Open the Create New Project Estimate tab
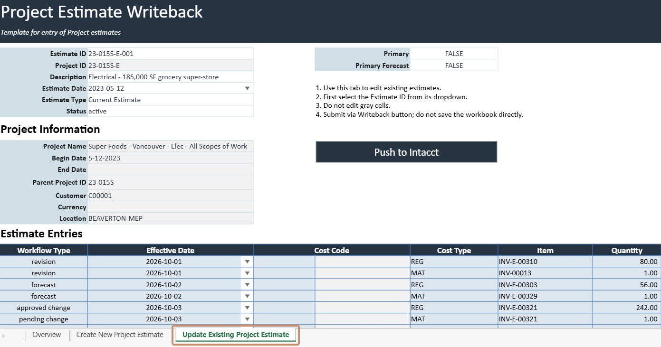This screenshot has width=661, height=347. (120, 335)
